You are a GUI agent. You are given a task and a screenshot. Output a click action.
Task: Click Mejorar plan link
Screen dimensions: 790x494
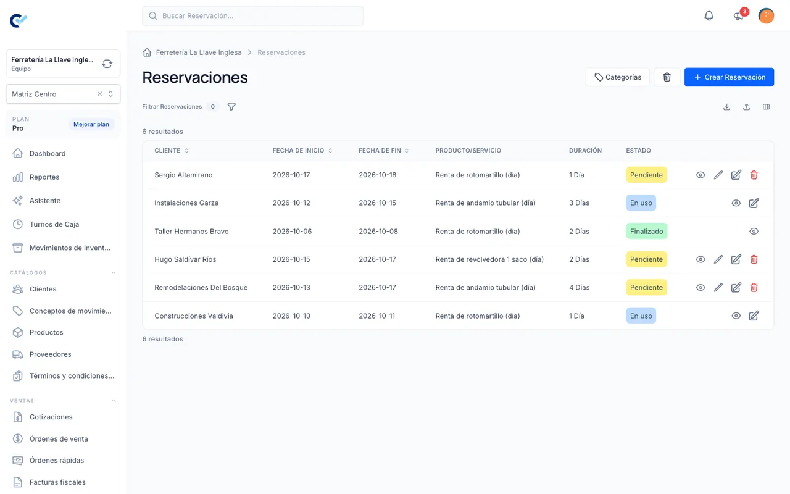click(x=91, y=124)
